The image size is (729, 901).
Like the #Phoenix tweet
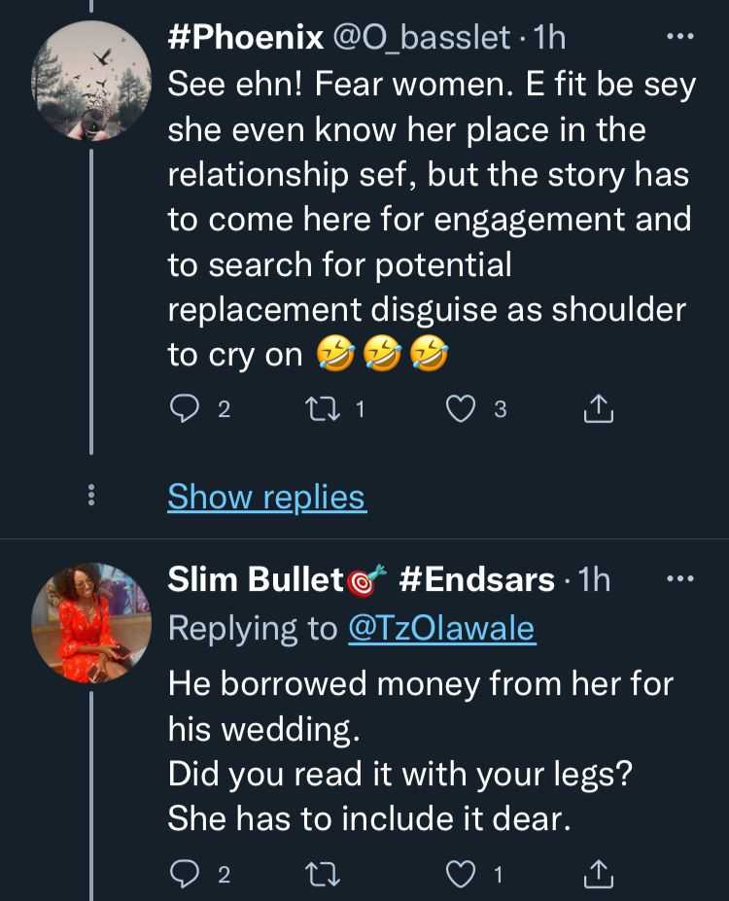459,410
